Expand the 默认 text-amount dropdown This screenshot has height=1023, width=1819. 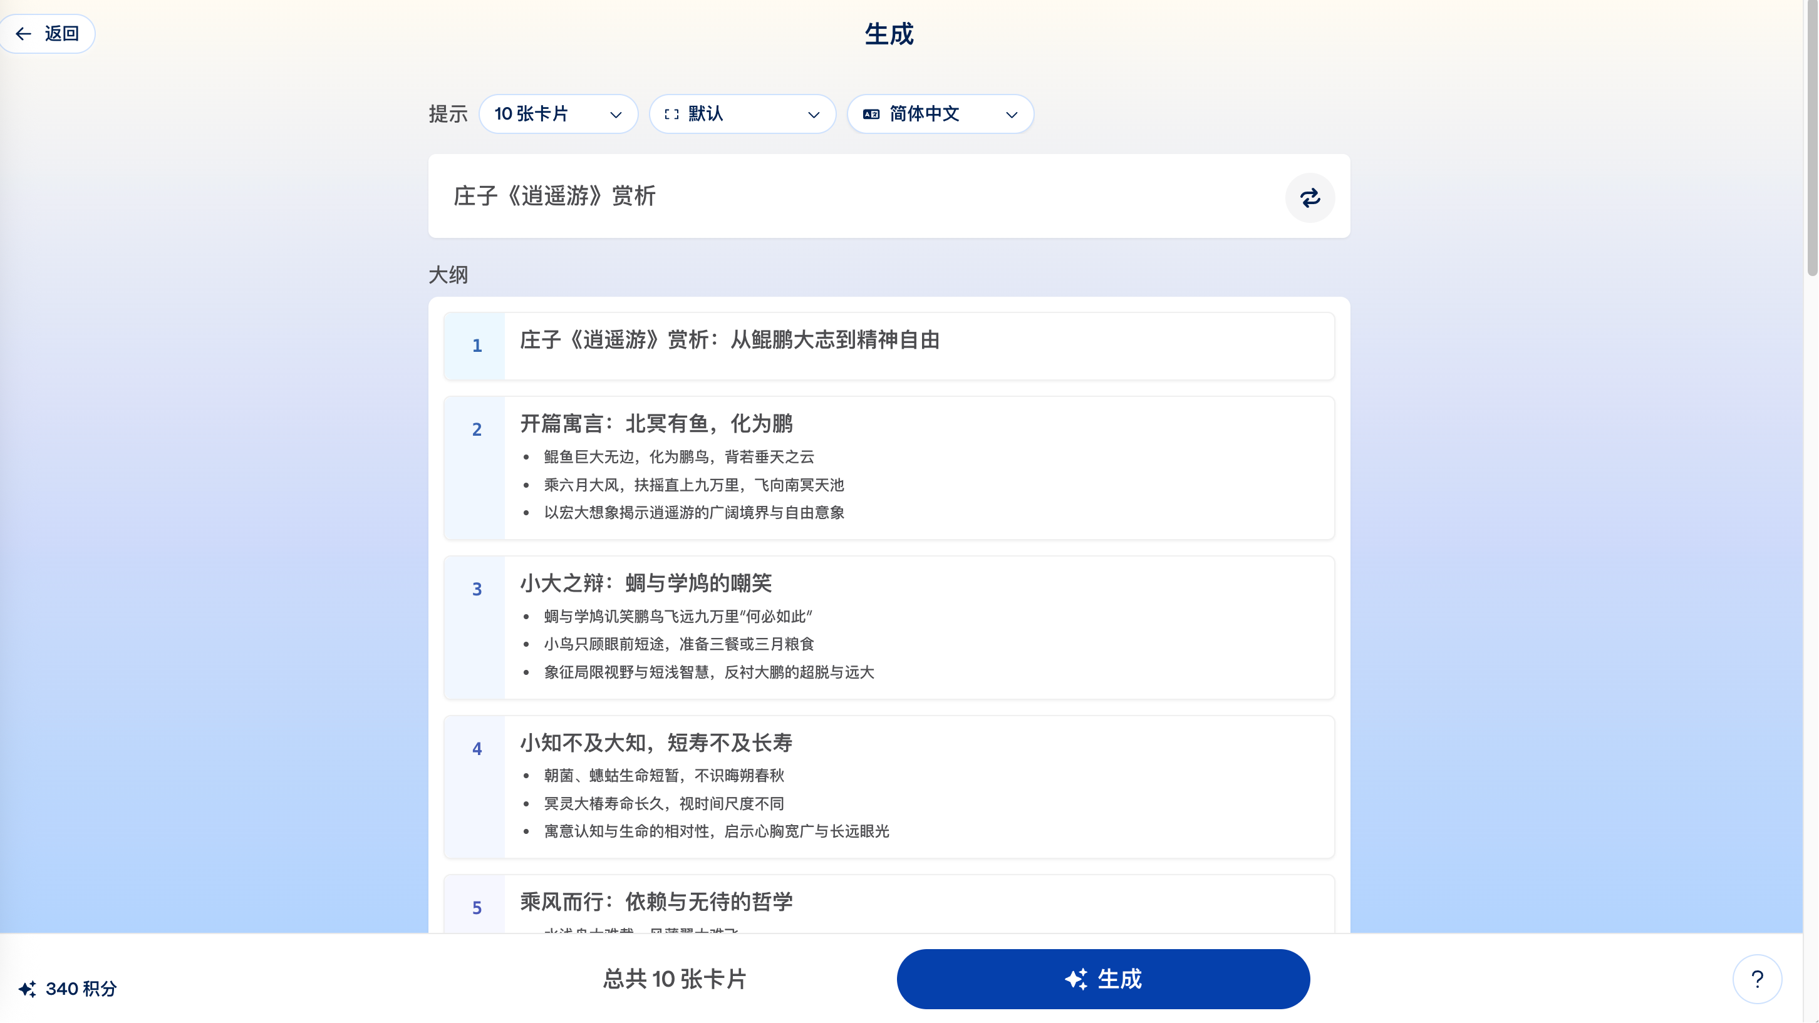click(742, 115)
